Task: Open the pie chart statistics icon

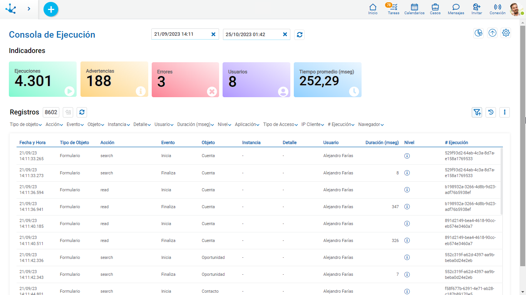Action: 478,33
